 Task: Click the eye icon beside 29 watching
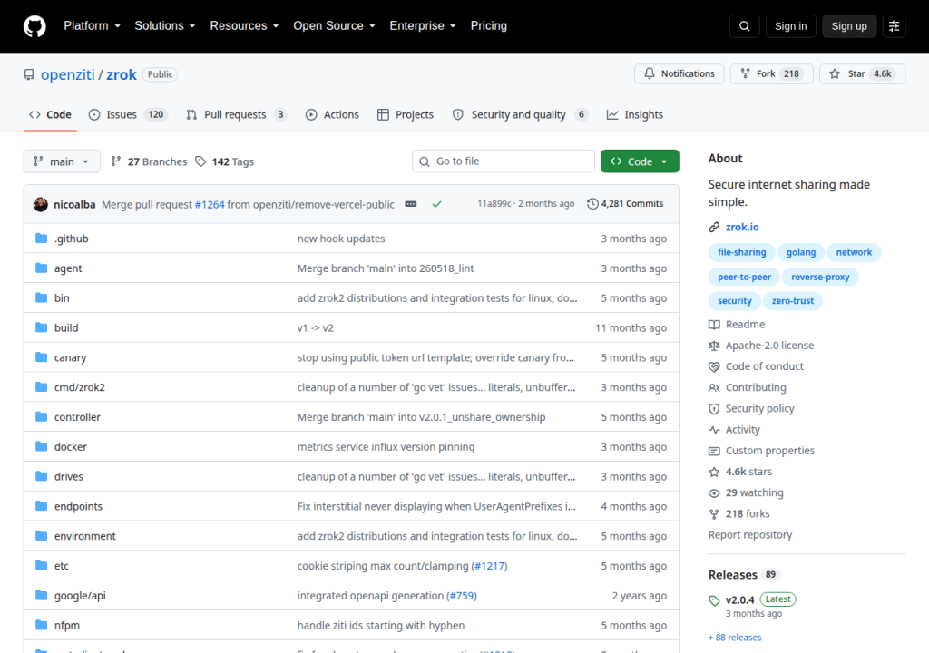click(x=714, y=493)
